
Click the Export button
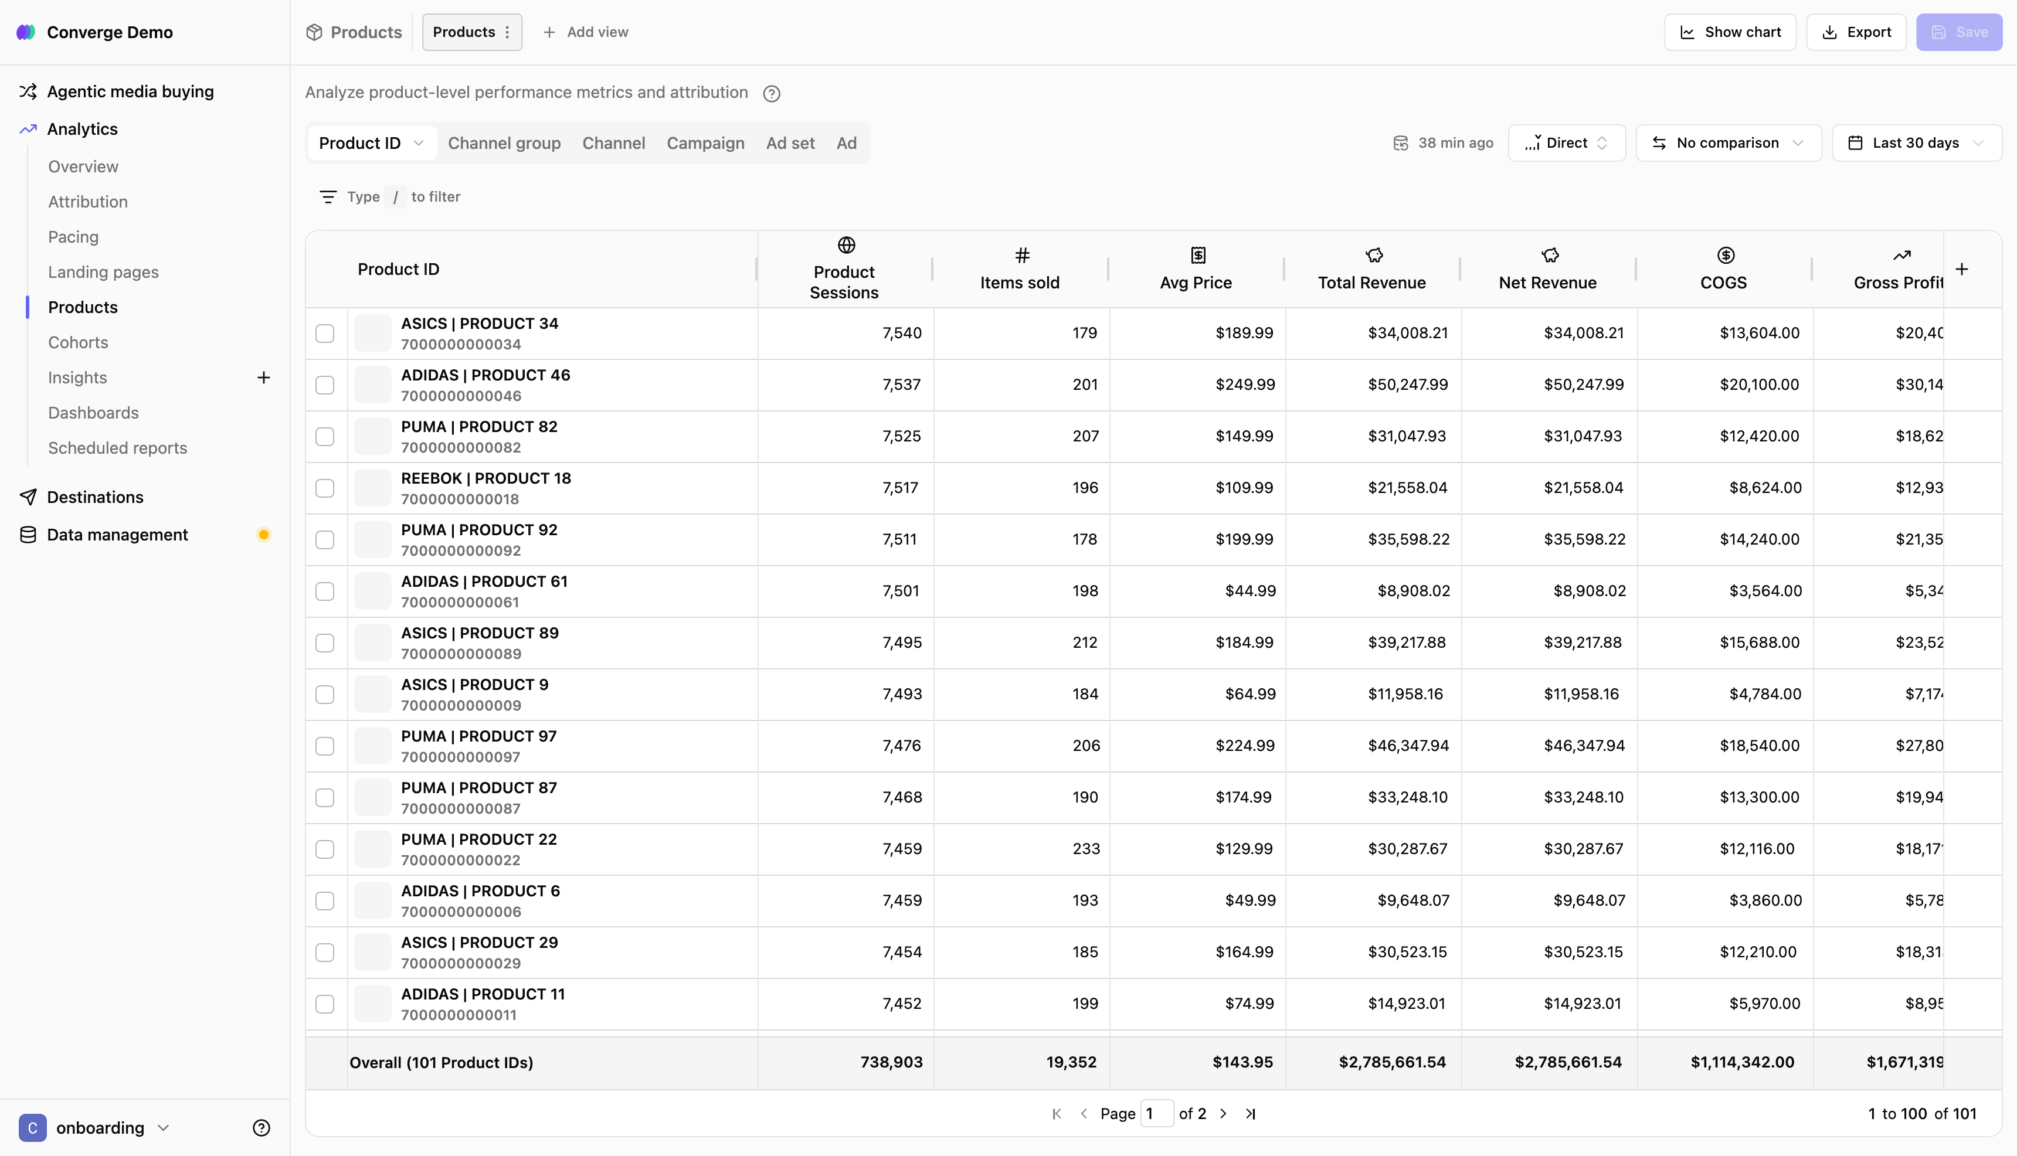[x=1856, y=33]
